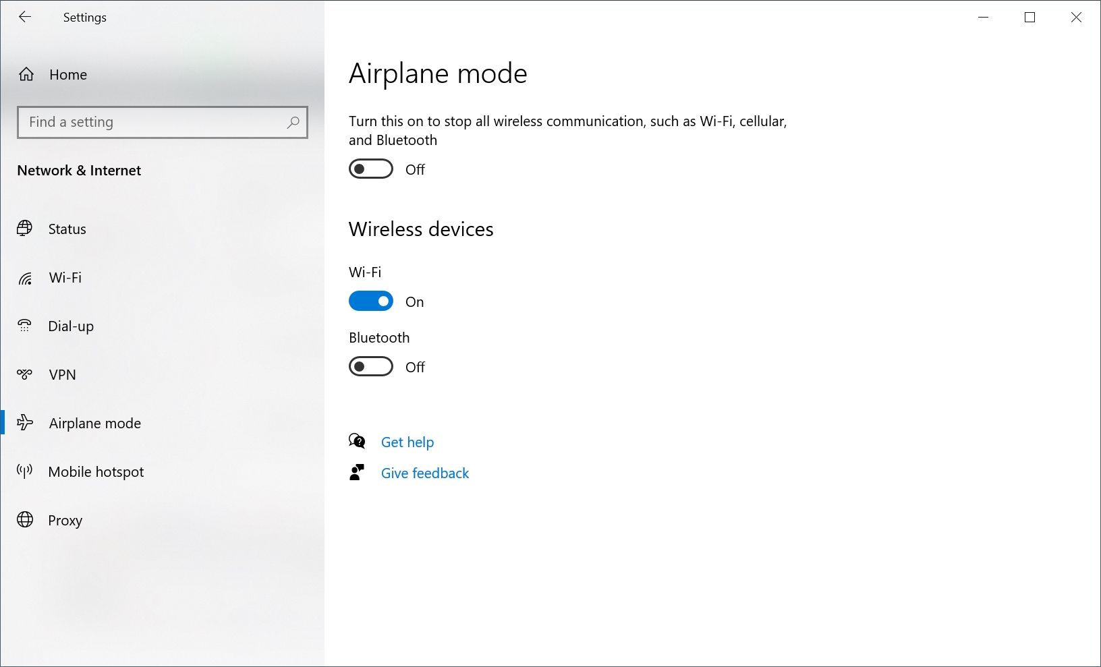Turn off the Wi-Fi switch
The width and height of the screenshot is (1101, 667).
(370, 301)
